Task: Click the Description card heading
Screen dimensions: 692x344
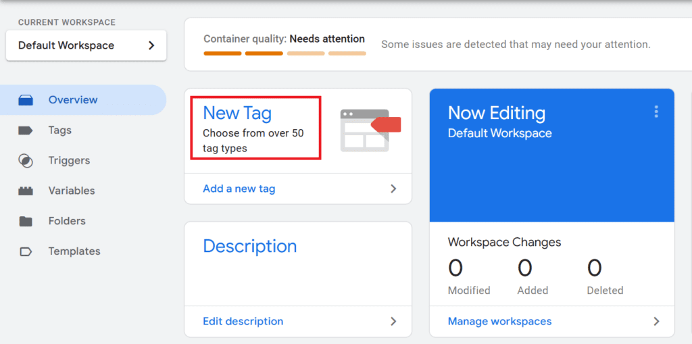Action: point(249,246)
